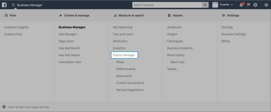The image size is (271, 112).
Task: Go to Audience Insights
Action: coord(16,27)
